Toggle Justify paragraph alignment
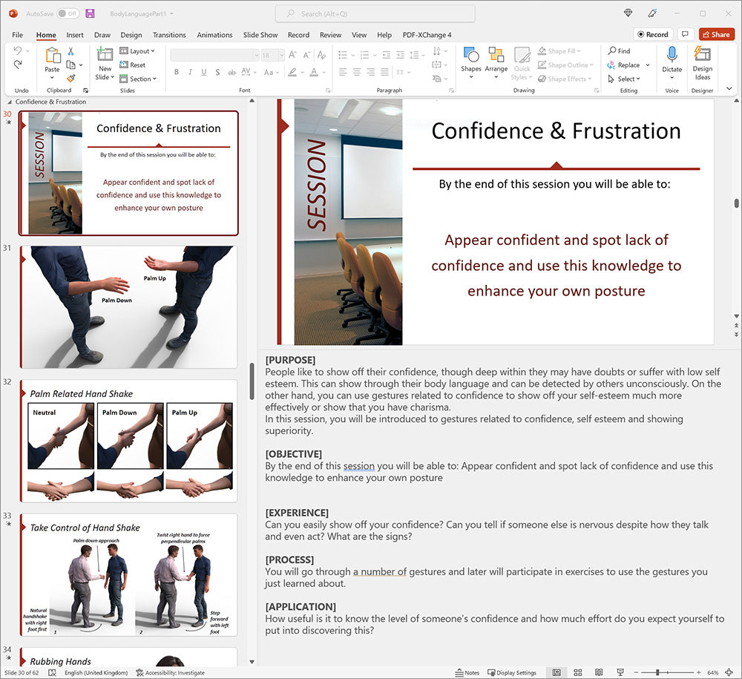The width and height of the screenshot is (742, 679). pyautogui.click(x=384, y=72)
